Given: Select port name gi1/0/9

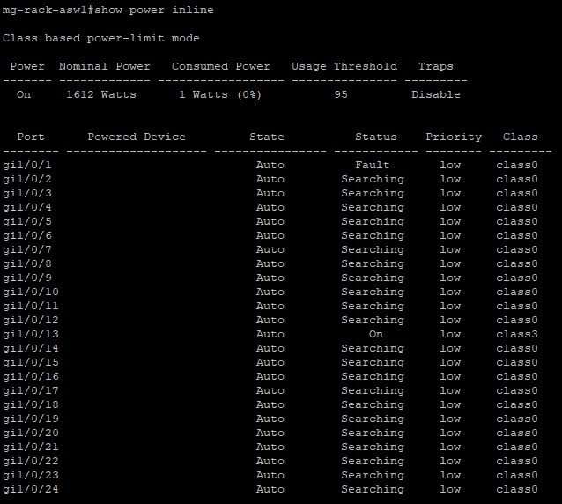Looking at the screenshot, I should 27,278.
